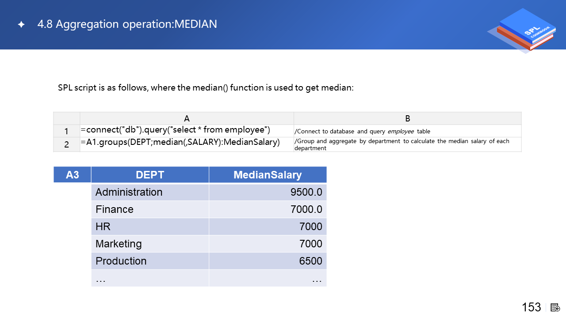Click the four-pointed star beside the title
The width and height of the screenshot is (566, 318).
click(x=21, y=25)
